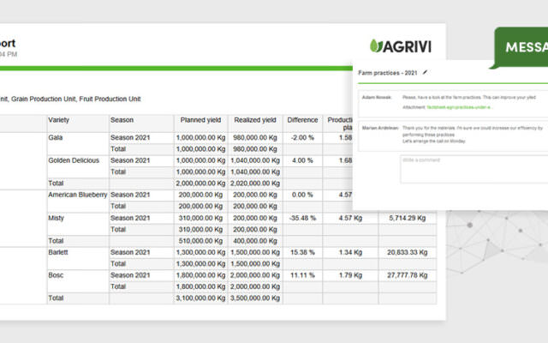Click the pencil edit icon beside Farm practices - 2021
This screenshot has width=548, height=343.
tap(425, 72)
